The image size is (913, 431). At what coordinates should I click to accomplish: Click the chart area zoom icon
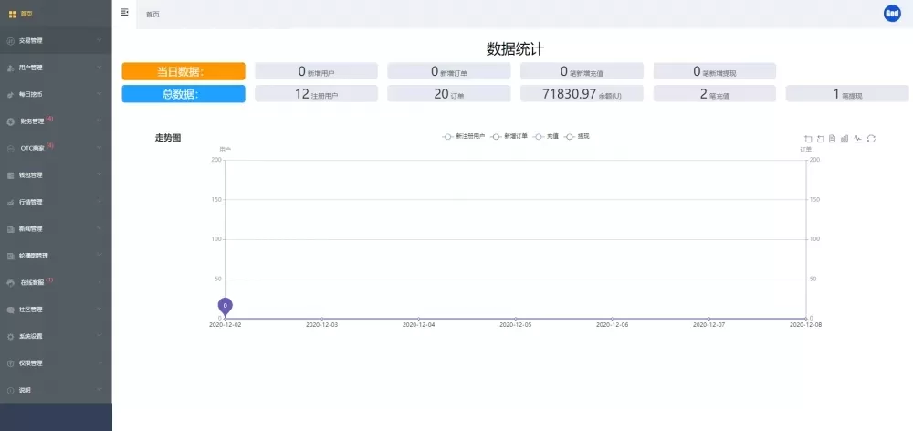click(x=808, y=139)
